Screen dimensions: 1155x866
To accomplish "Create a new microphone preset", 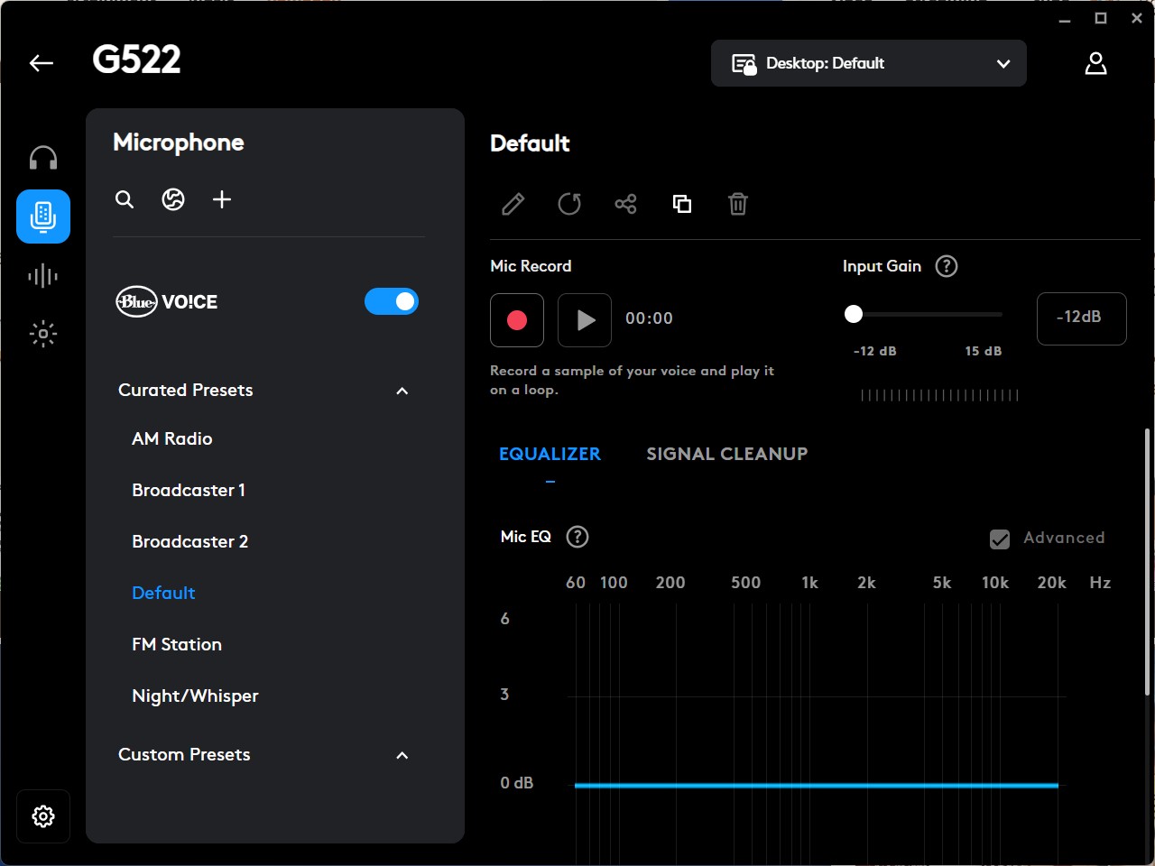I will 222,199.
